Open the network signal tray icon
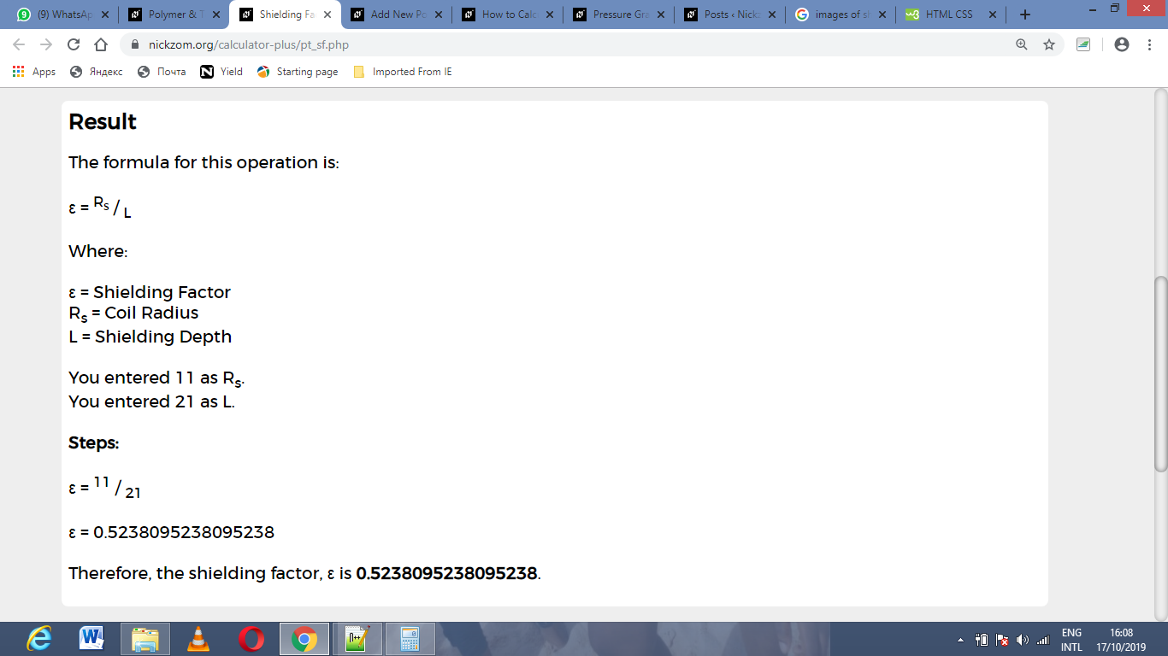Screen dimensions: 1168x656 click(x=1042, y=640)
